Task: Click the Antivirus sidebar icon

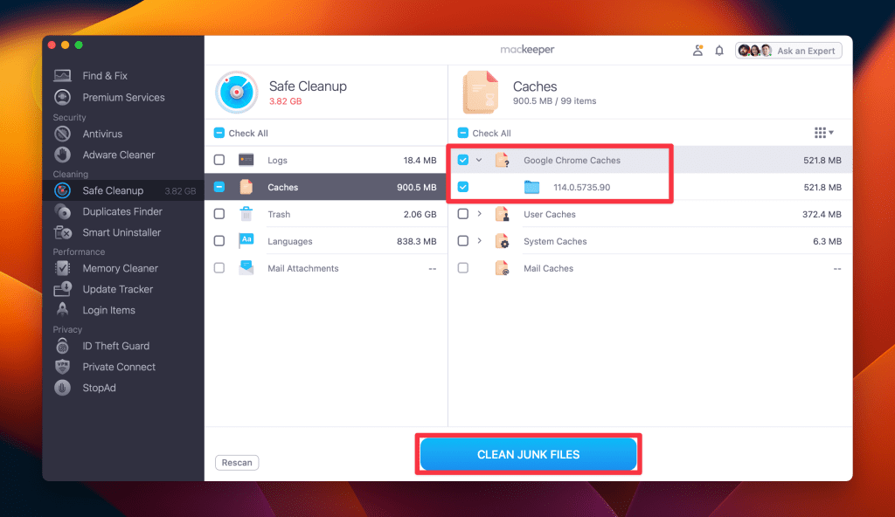Action: 62,134
